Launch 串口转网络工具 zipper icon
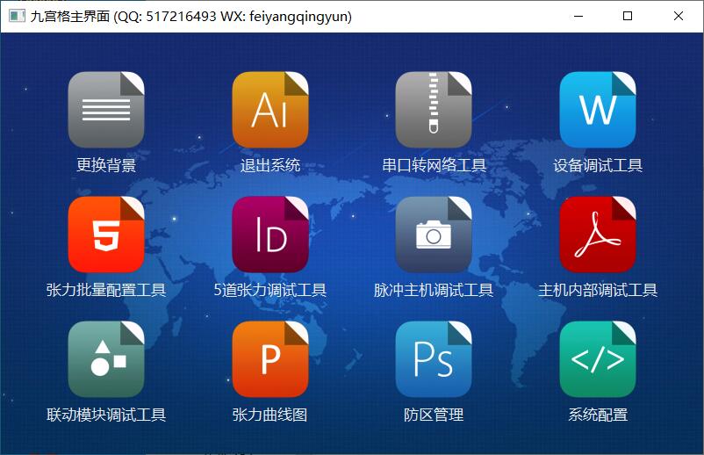Screen dimensions: 704x455 (434, 110)
